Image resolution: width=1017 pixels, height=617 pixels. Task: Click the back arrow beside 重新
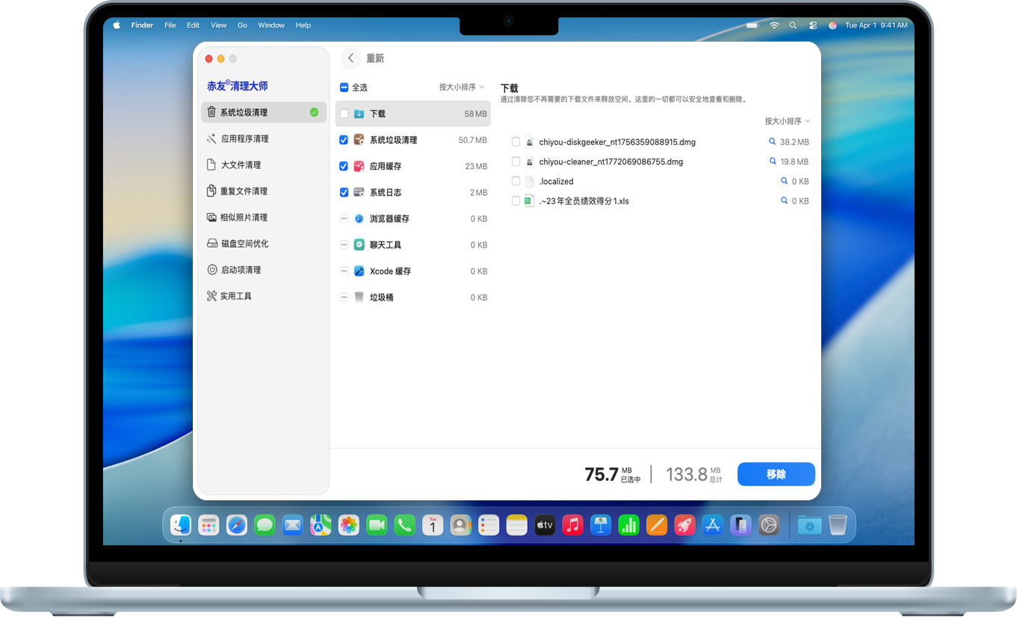(350, 58)
